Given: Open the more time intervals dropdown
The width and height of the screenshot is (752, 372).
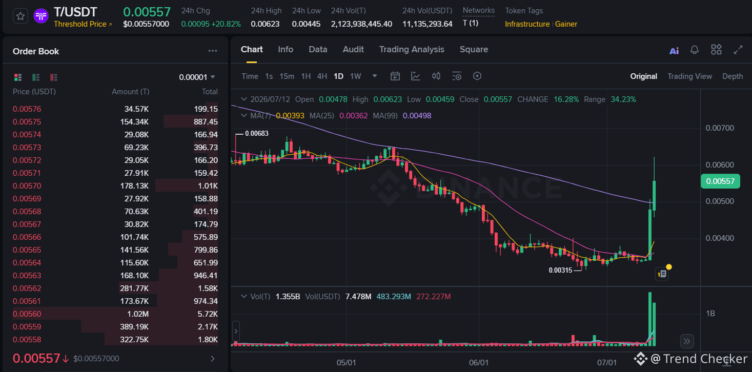Looking at the screenshot, I should click(x=375, y=76).
